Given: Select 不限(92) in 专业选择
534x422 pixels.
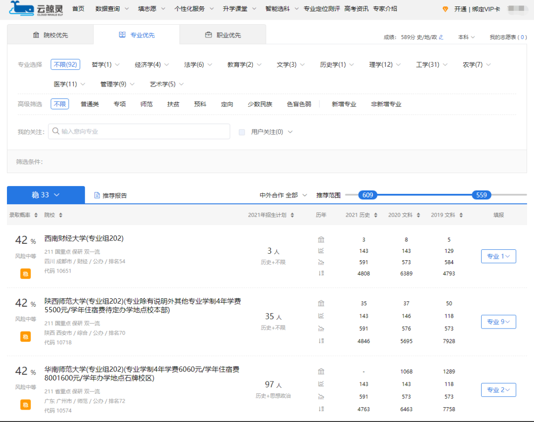Looking at the screenshot, I should pyautogui.click(x=65, y=64).
